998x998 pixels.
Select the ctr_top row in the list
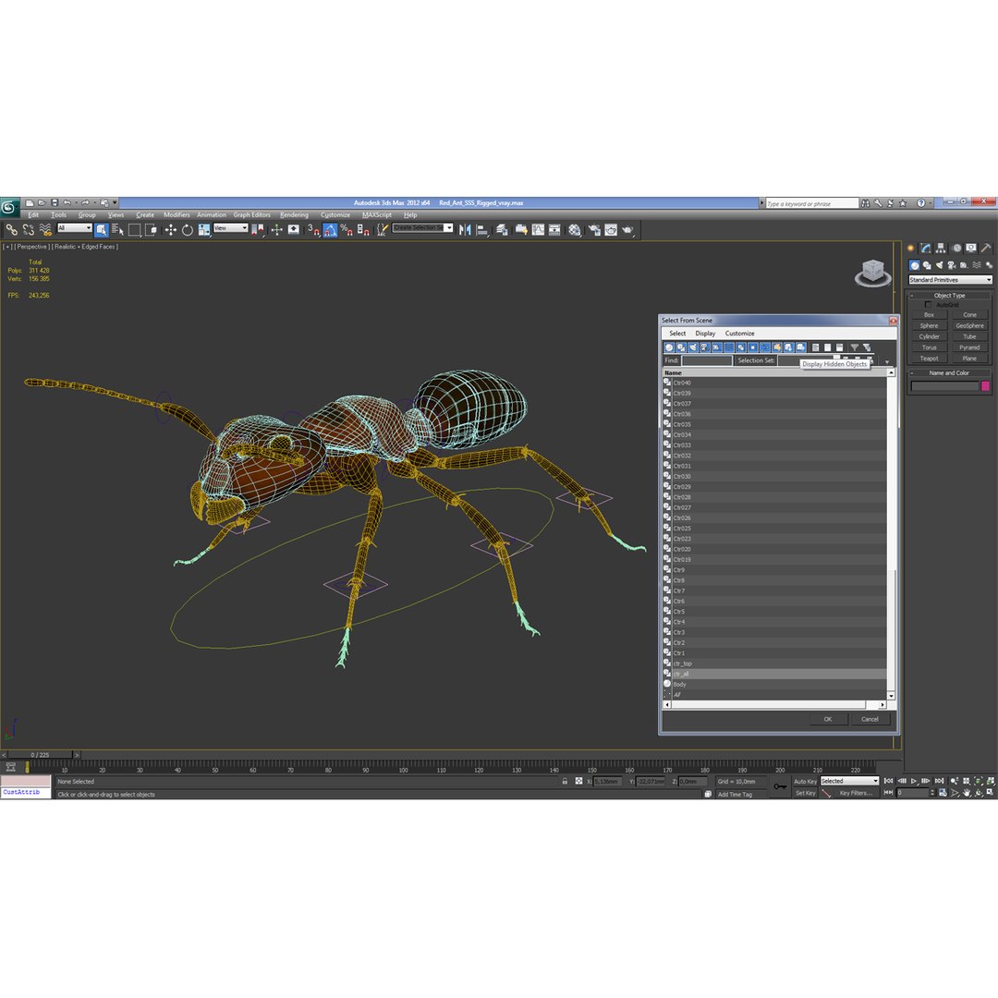(x=774, y=663)
